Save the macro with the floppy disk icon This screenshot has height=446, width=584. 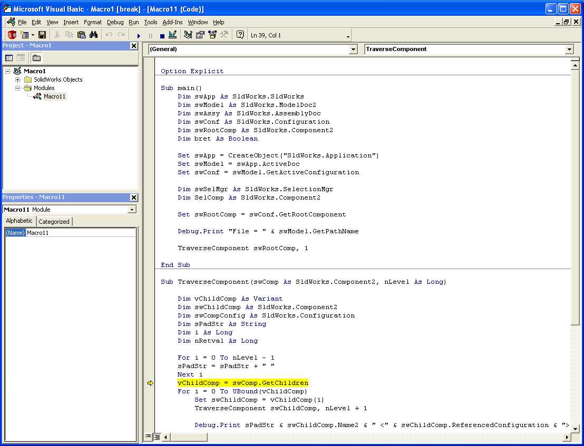(42, 35)
